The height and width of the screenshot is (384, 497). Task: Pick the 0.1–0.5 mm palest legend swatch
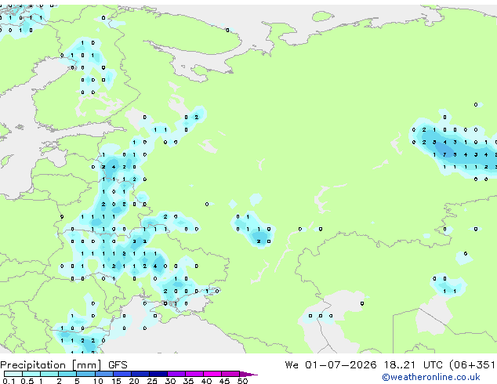tap(13, 374)
